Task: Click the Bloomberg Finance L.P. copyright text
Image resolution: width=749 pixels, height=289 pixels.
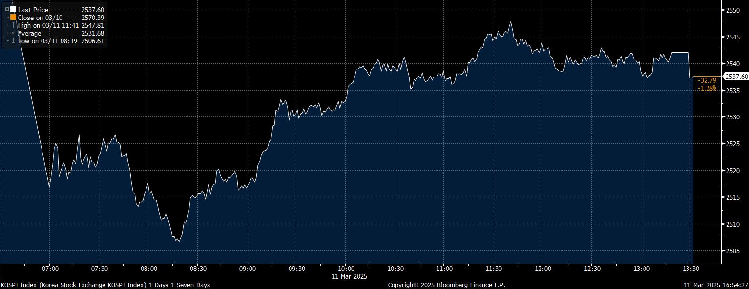Action: 446,285
